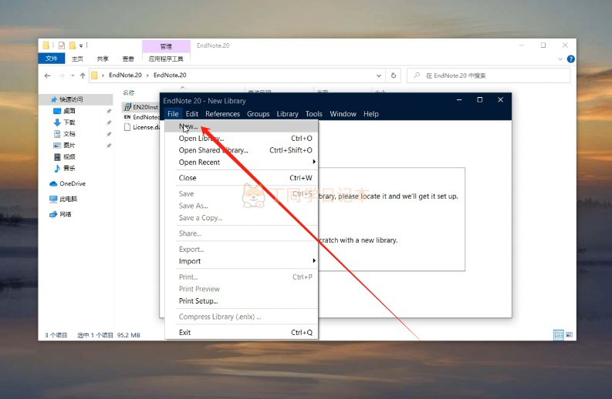
Task: Switch to the 查看 (View) ribbon tab
Action: [x=127, y=59]
